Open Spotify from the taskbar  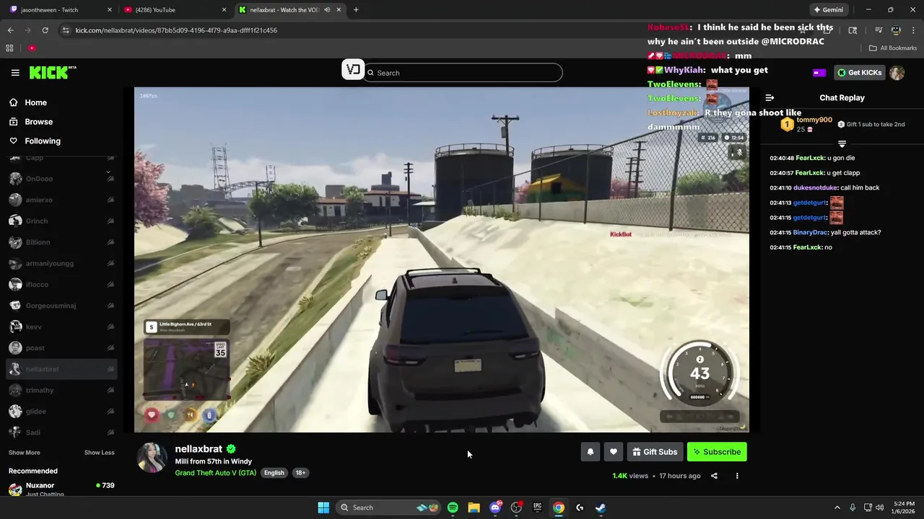coord(453,507)
